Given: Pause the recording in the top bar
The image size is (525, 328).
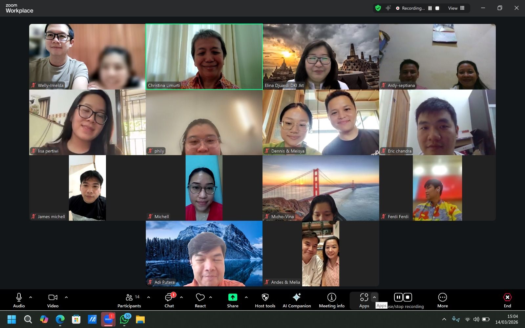Looking at the screenshot, I should [430, 8].
